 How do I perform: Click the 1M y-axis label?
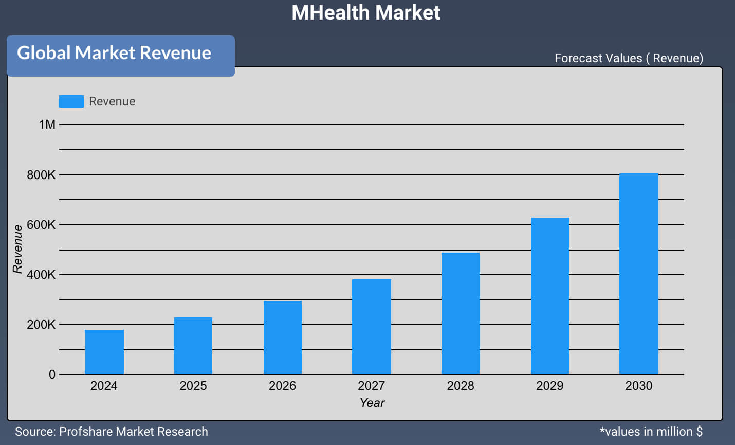coord(47,124)
